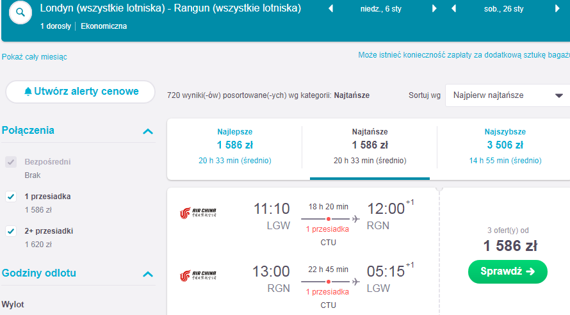Click the return 1 przesiadka stop label
The image size is (570, 315).
pos(327,292)
